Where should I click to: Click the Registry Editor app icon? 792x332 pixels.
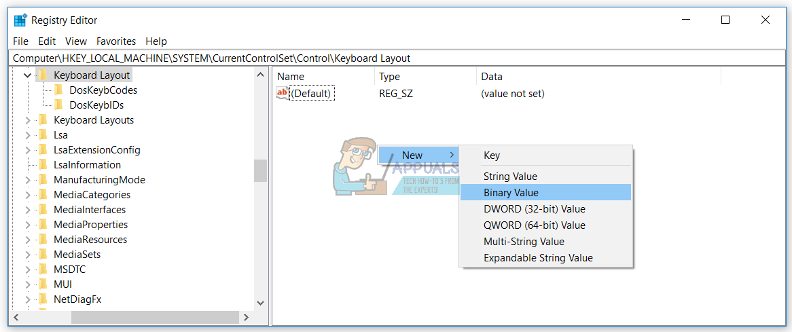[x=20, y=20]
